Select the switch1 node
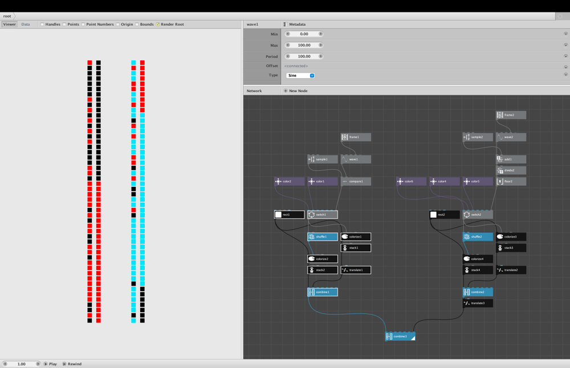This screenshot has width=570, height=368. 323,215
